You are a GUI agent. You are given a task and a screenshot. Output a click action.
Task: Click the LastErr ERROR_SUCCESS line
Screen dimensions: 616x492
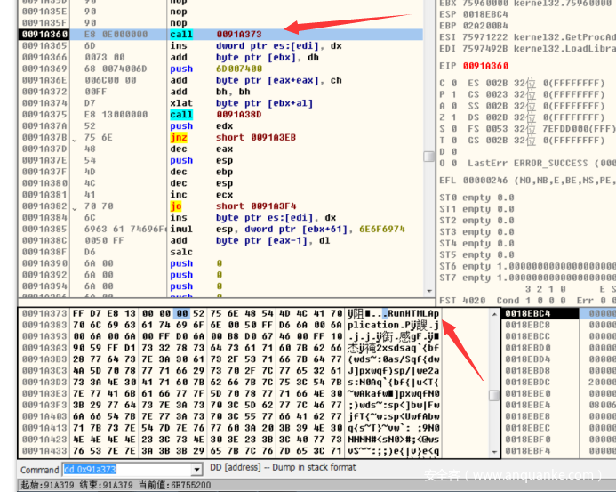pos(533,164)
